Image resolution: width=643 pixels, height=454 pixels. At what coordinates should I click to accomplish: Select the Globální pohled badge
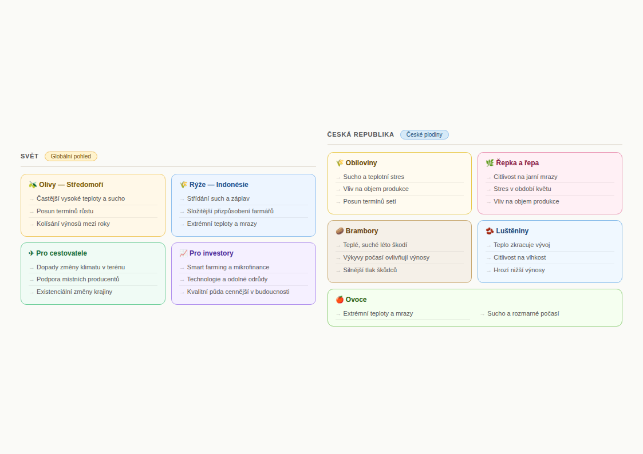coord(71,156)
